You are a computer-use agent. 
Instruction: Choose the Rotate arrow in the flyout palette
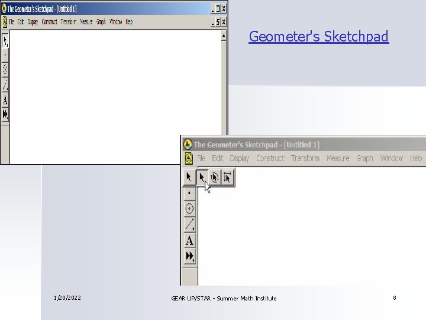tap(214, 177)
